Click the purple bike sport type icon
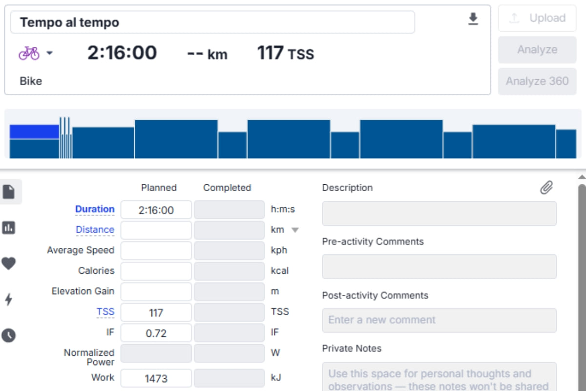The image size is (586, 391). click(29, 53)
